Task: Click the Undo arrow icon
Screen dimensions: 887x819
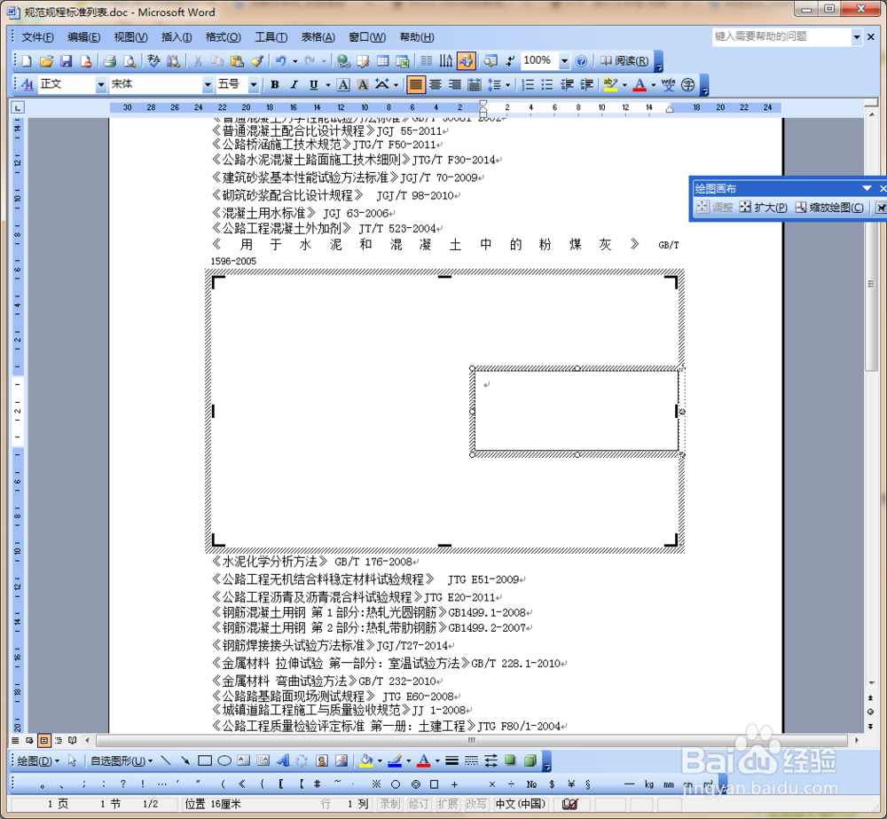Action: tap(281, 61)
